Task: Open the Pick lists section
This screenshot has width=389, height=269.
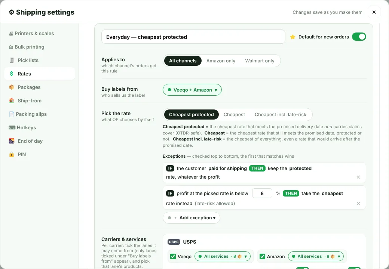Action: pos(39,60)
